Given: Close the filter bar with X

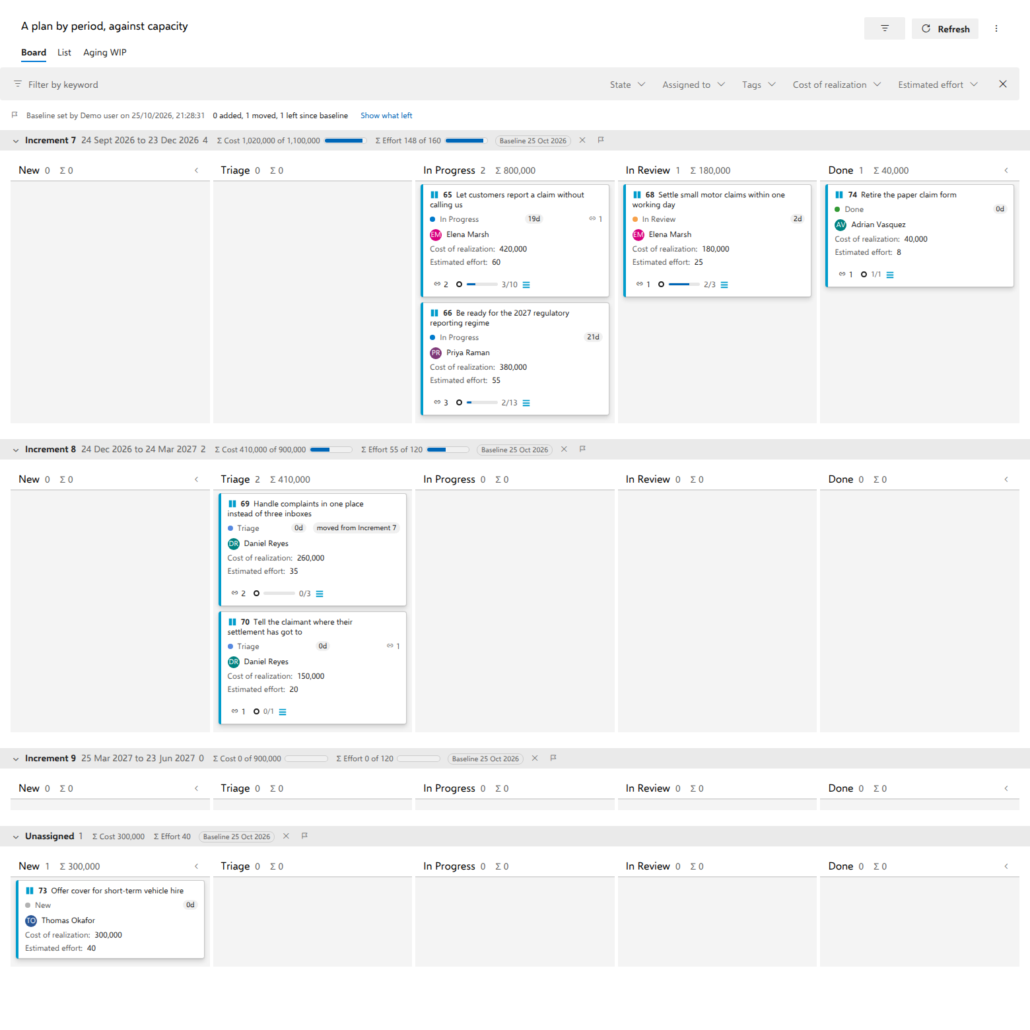Looking at the screenshot, I should [x=1003, y=84].
